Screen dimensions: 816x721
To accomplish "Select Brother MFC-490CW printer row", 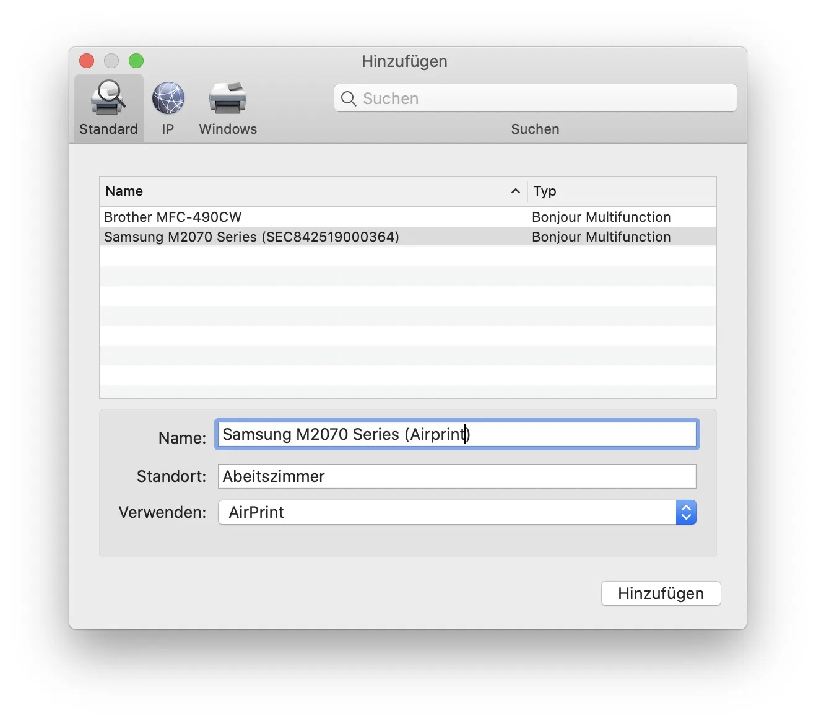I will (x=408, y=217).
